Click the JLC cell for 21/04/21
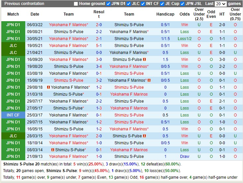Screen dimensions: 243x183 (13, 53)
